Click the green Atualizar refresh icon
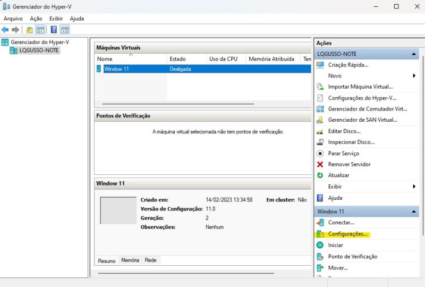The image size is (425, 287). pyautogui.click(x=320, y=175)
